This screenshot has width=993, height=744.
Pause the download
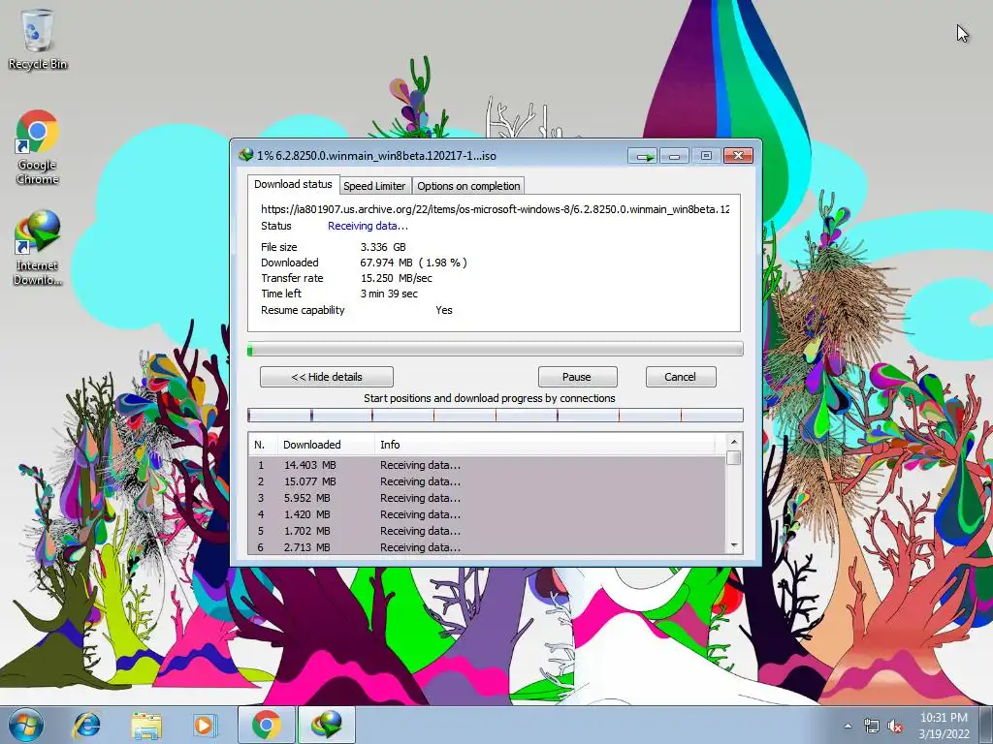[577, 377]
